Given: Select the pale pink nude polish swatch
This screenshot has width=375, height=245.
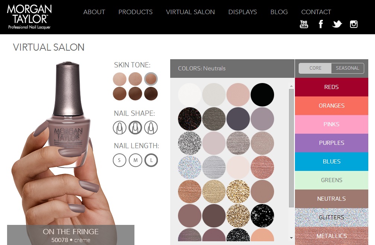Looking at the screenshot, I should click(x=238, y=95).
